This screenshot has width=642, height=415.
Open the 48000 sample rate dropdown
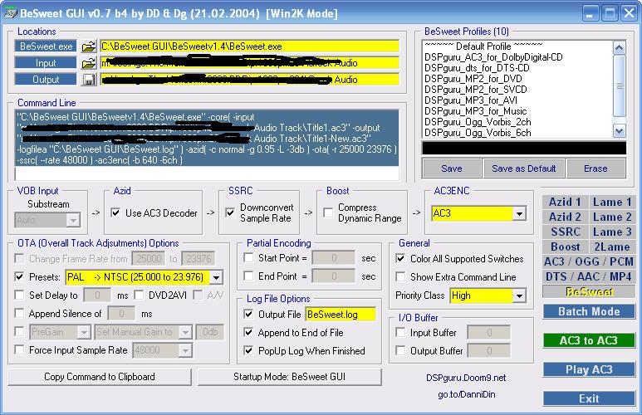click(185, 350)
